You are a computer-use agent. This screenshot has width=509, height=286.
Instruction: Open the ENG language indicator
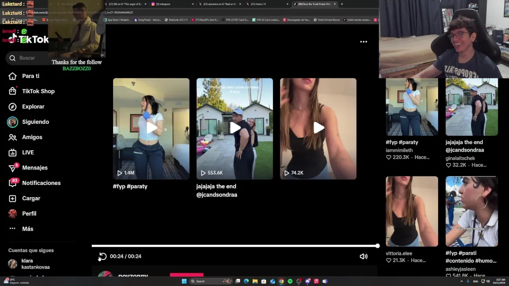(475, 281)
